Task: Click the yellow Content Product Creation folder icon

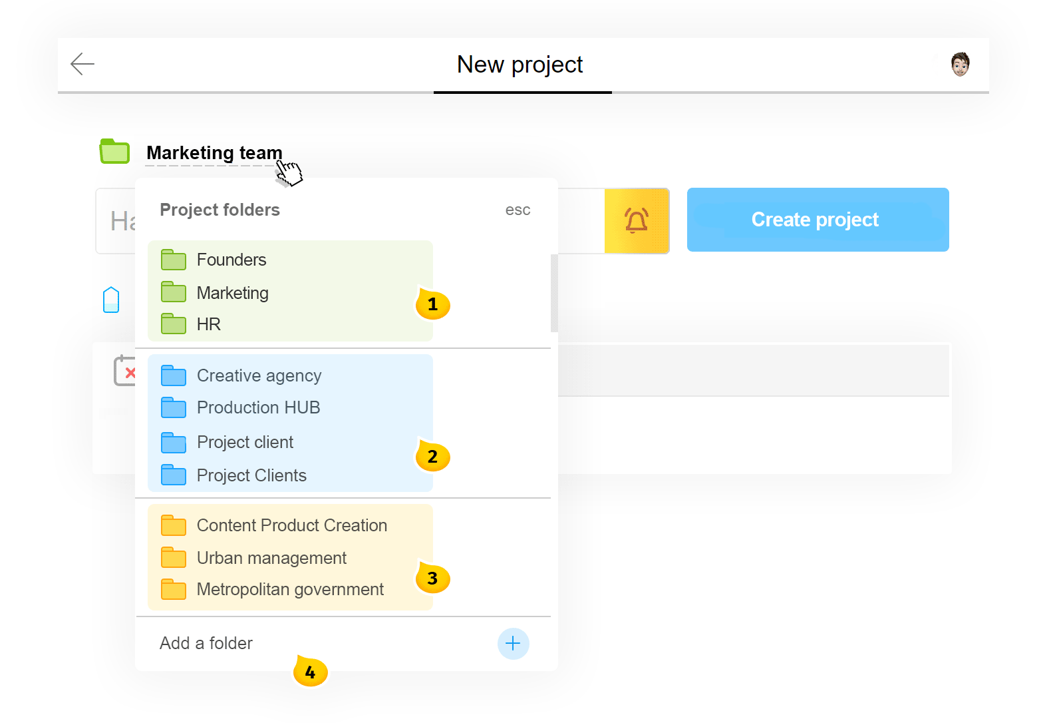Action: click(x=173, y=525)
